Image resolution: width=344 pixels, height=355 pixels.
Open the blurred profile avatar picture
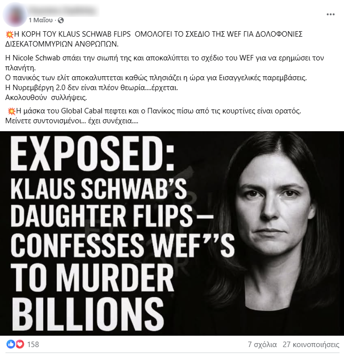pyautogui.click(x=14, y=14)
